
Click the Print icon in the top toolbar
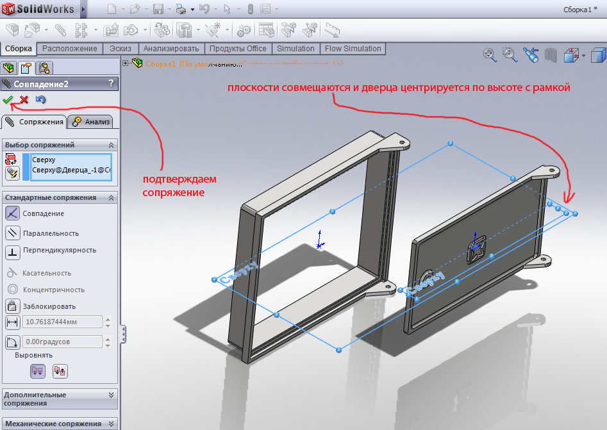(181, 9)
